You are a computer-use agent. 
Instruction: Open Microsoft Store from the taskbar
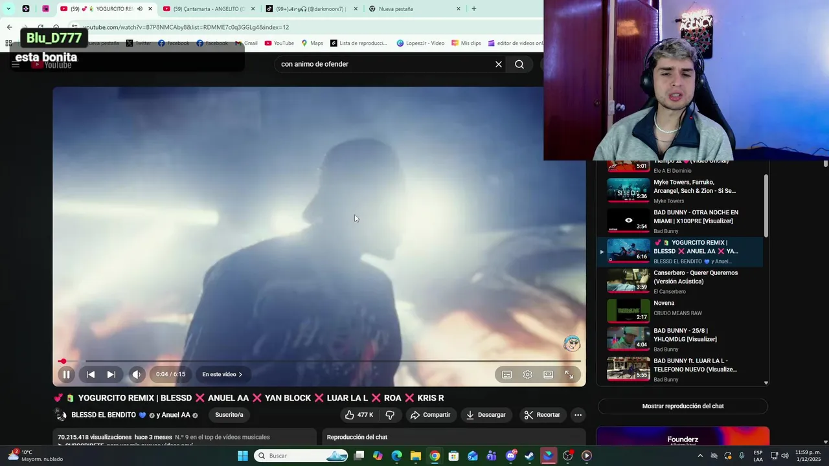[453, 456]
